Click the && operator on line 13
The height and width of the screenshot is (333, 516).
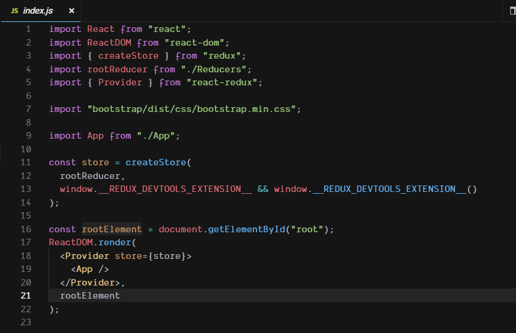click(263, 189)
